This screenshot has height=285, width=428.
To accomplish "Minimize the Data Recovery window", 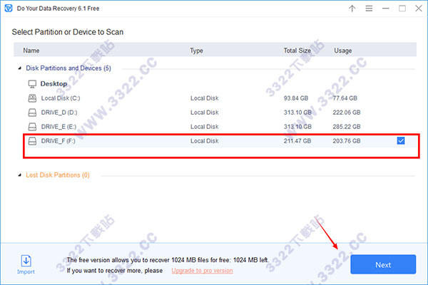I will (x=385, y=9).
